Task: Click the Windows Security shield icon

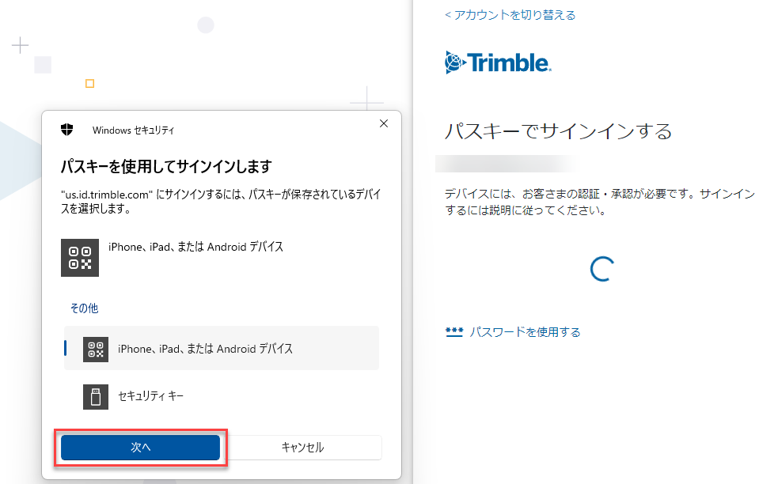Action: pos(67,130)
